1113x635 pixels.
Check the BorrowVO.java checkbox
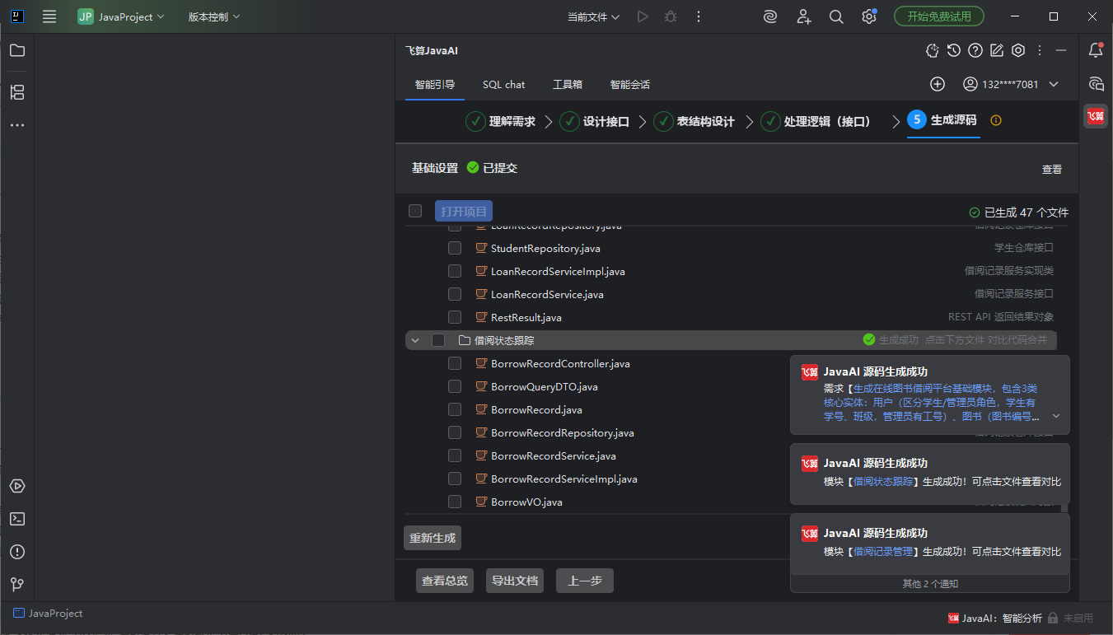(455, 502)
